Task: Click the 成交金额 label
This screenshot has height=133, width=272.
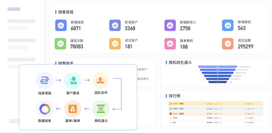Action: point(244,40)
